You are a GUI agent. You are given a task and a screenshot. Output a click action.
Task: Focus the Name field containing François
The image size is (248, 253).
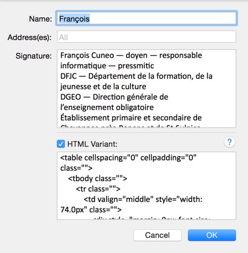(147, 19)
